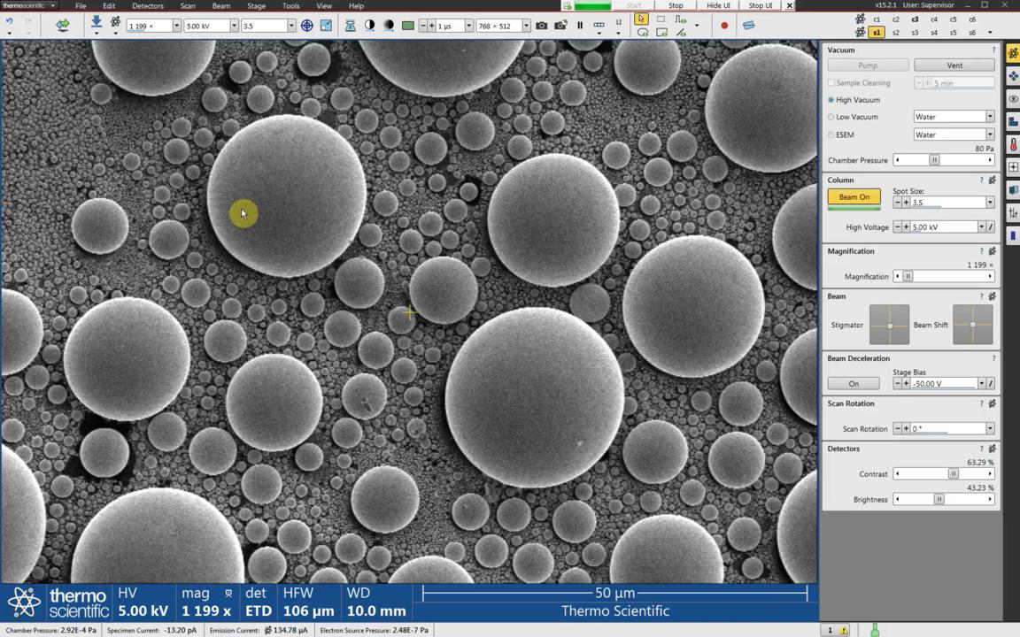The width and height of the screenshot is (1020, 637).
Task: Click the Vent button
Action: pyautogui.click(x=954, y=65)
